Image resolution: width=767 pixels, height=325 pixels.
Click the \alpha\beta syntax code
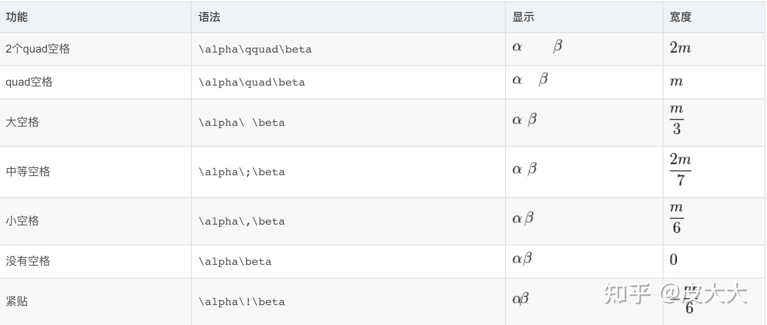click(x=235, y=262)
